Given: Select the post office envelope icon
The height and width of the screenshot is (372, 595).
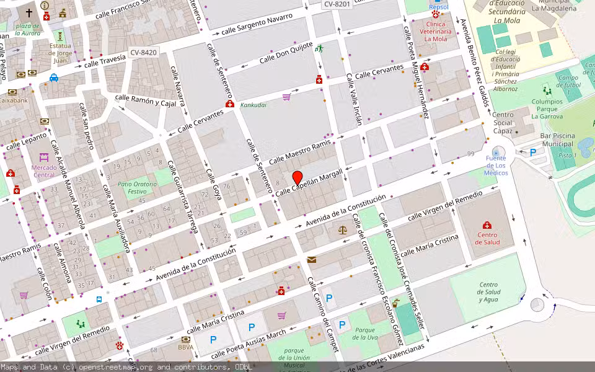Looking at the screenshot, I should pyautogui.click(x=312, y=260).
